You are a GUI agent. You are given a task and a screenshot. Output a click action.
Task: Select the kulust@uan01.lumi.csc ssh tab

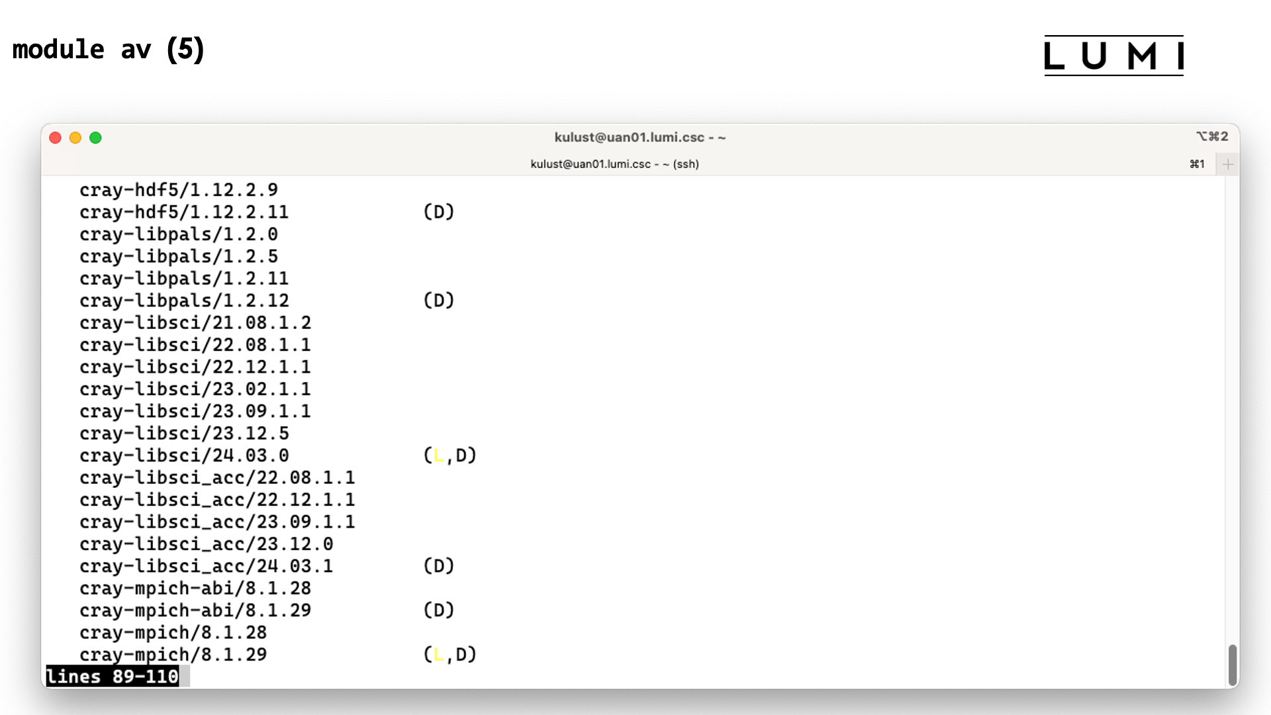click(614, 164)
